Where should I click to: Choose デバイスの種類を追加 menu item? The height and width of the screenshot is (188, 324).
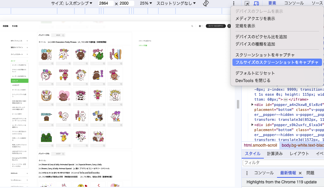pyautogui.click(x=277, y=44)
